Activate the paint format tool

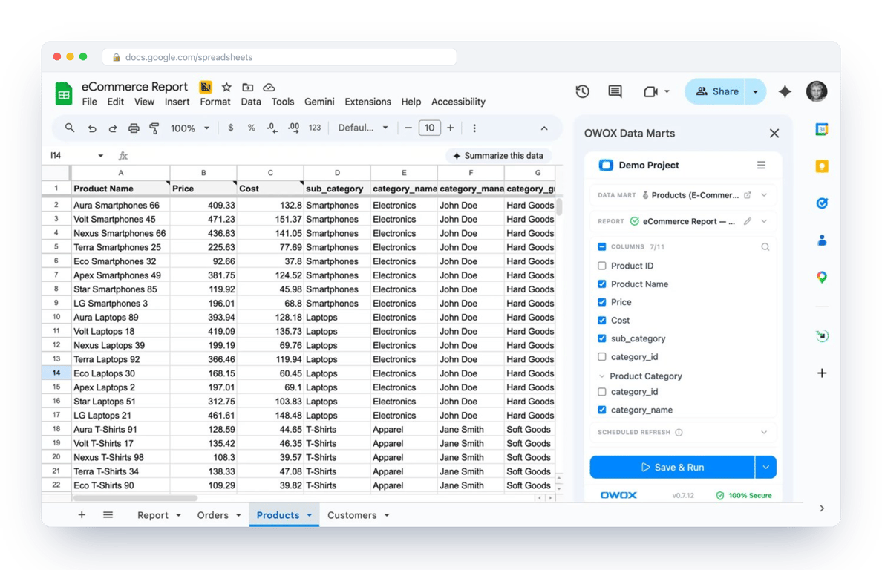pos(154,128)
